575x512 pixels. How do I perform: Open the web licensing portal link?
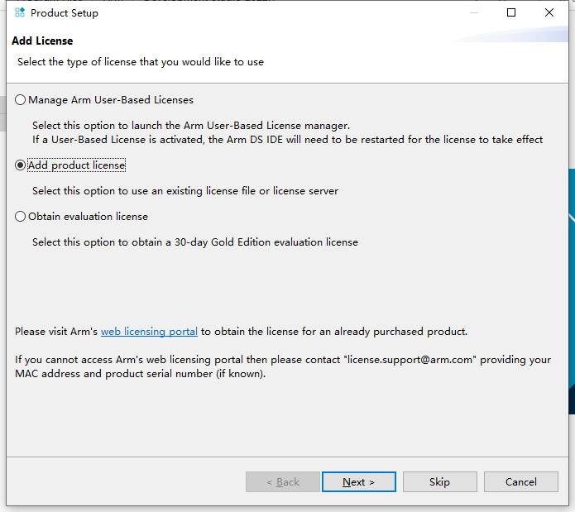149,332
